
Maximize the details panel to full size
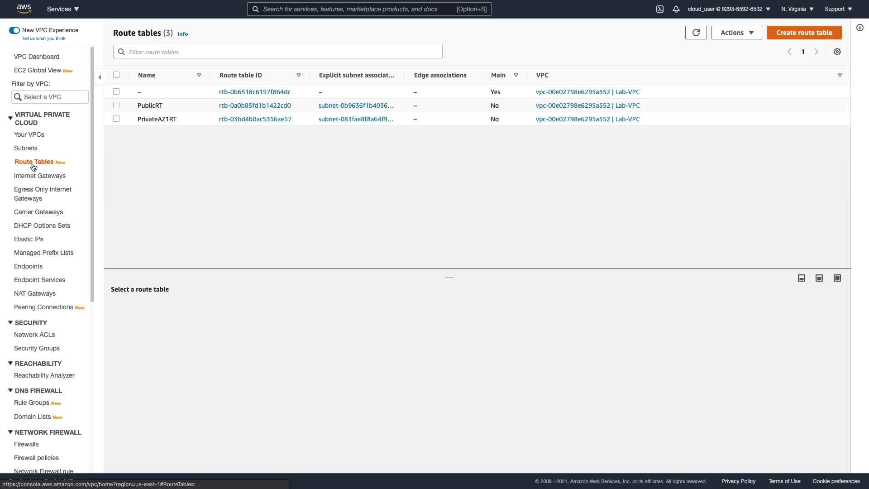[837, 278]
